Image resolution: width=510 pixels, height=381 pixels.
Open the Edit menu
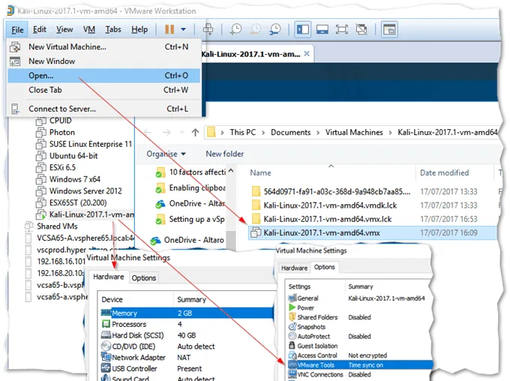pyautogui.click(x=39, y=29)
